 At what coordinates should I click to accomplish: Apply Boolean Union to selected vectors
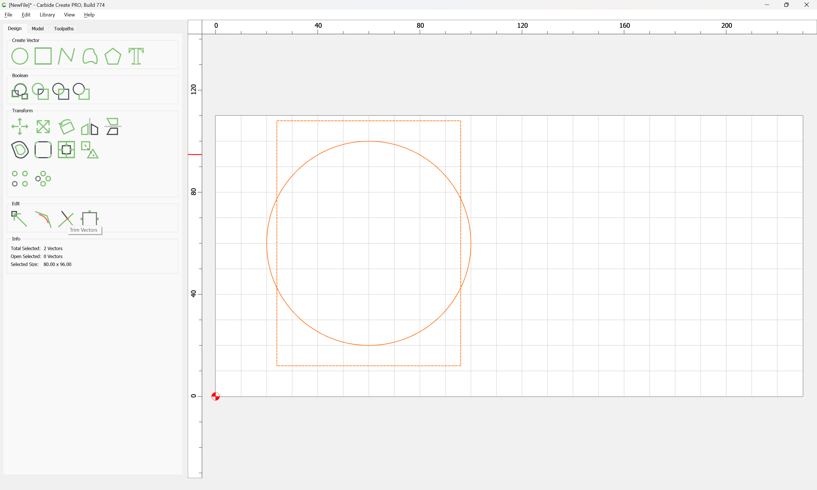point(20,91)
